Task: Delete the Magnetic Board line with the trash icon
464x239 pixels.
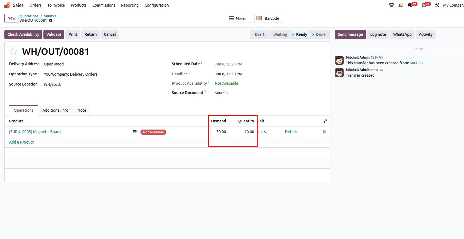Action: pyautogui.click(x=324, y=132)
